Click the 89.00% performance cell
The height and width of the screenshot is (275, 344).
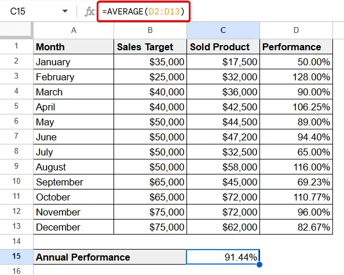[296, 122]
